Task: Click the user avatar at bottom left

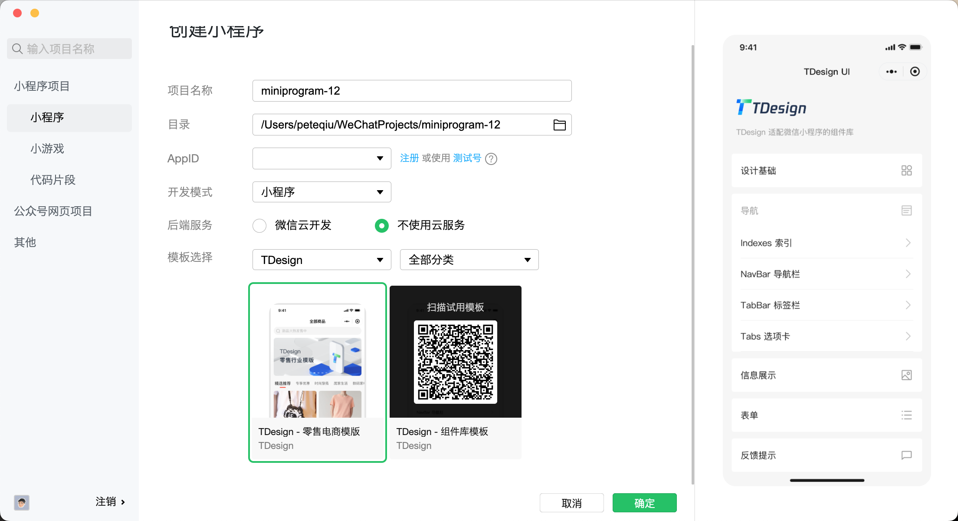Action: pos(22,502)
